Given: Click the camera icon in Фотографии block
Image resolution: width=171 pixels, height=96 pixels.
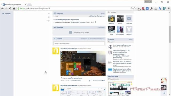Looking at the screenshot, I should click(71, 32).
